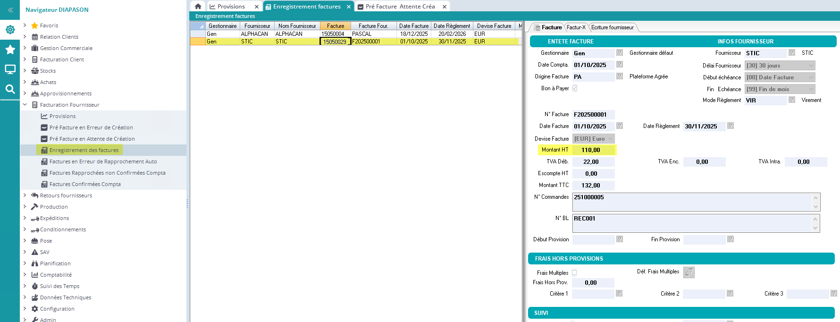The image size is (840, 322).
Task: Collapse the Facturation Fournisseur tree node
Action: (x=25, y=105)
